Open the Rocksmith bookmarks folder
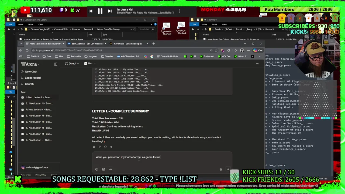345x194 pixels. pos(74,57)
